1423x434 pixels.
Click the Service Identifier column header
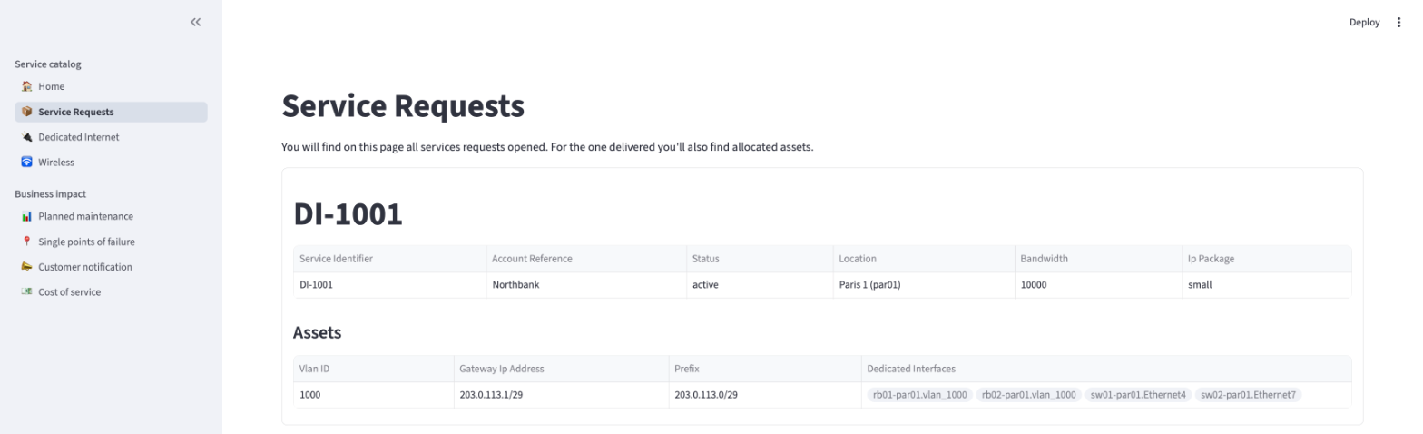(389, 259)
